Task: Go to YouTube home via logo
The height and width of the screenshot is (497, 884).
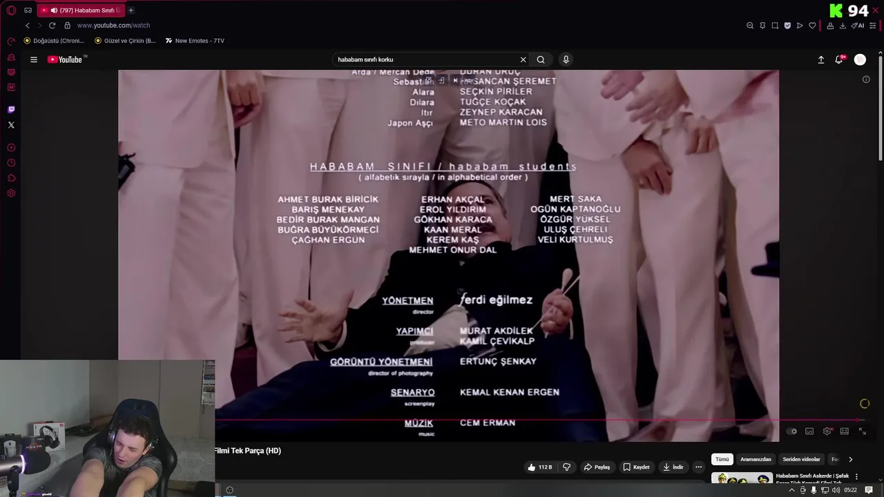Action: click(x=65, y=59)
